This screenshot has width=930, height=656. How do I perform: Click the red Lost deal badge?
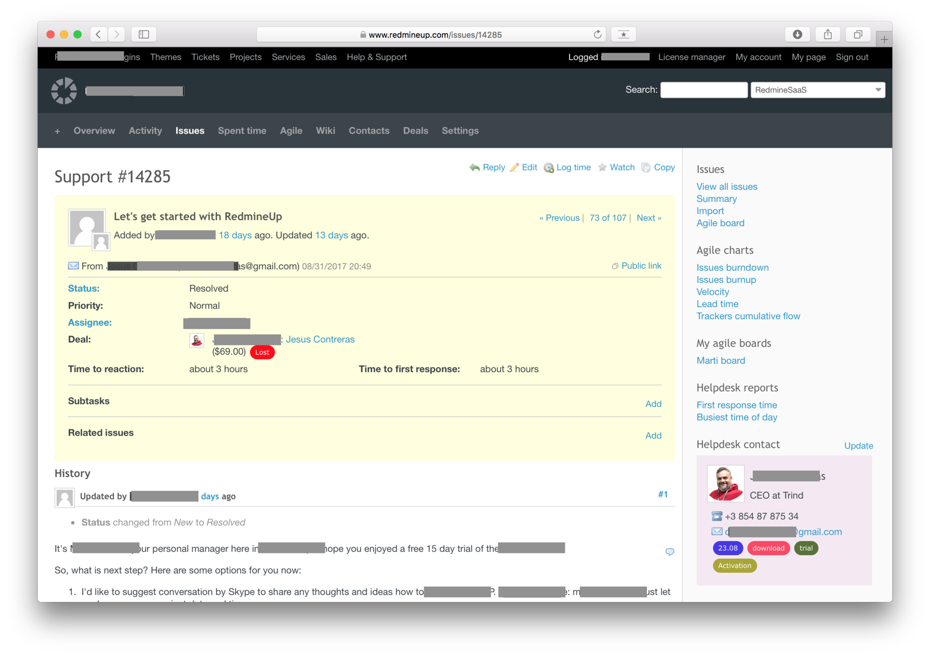[x=262, y=352]
